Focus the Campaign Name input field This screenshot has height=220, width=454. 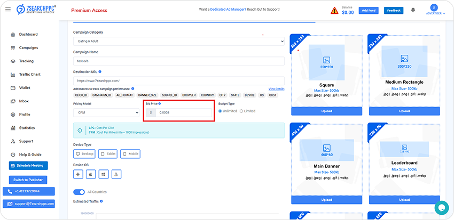pos(178,61)
